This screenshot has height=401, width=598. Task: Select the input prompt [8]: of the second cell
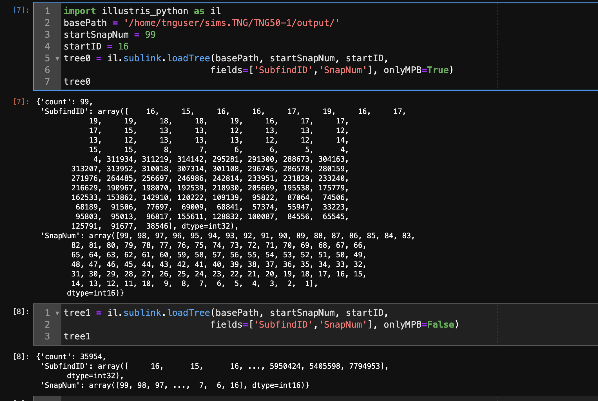point(21,312)
